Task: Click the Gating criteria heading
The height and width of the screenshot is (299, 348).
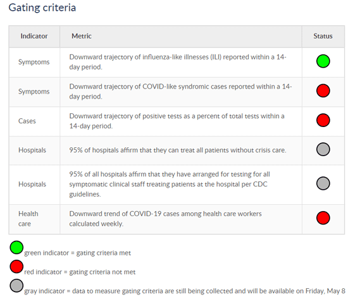Action: 42,8
